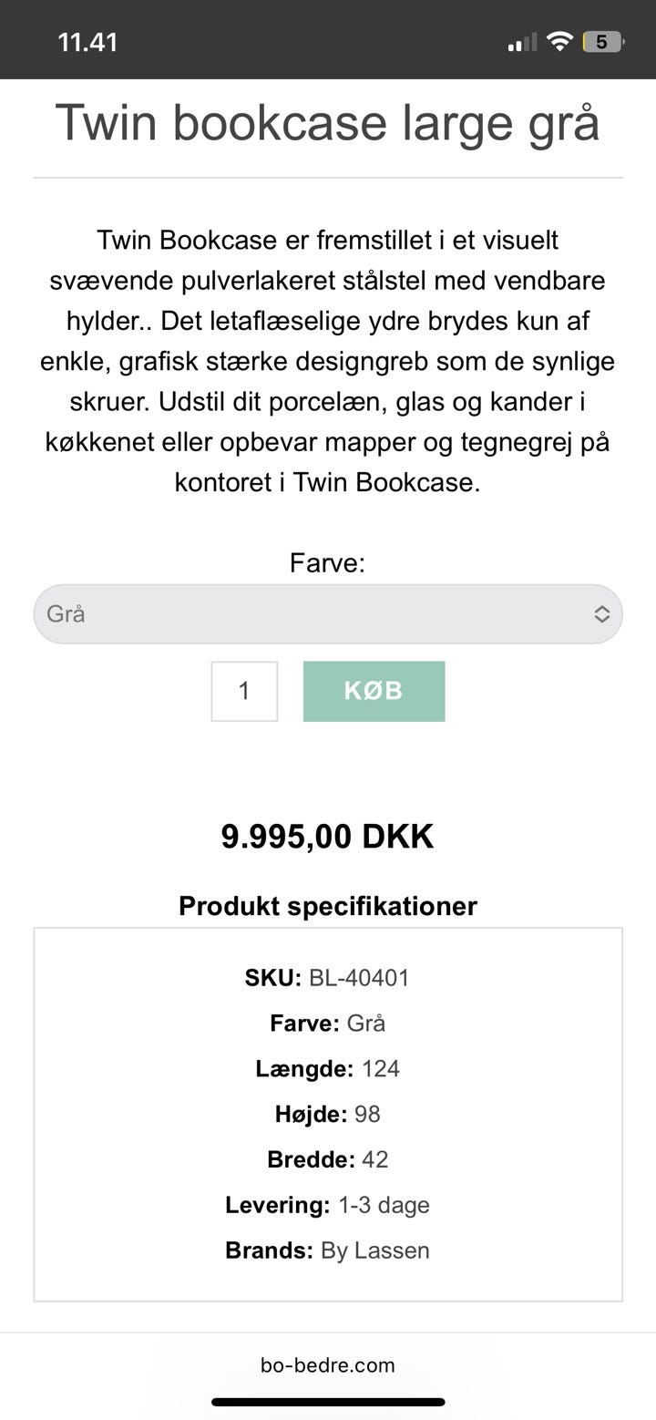This screenshot has width=656, height=1420.
Task: Click the quantity input field
Action: point(244,691)
